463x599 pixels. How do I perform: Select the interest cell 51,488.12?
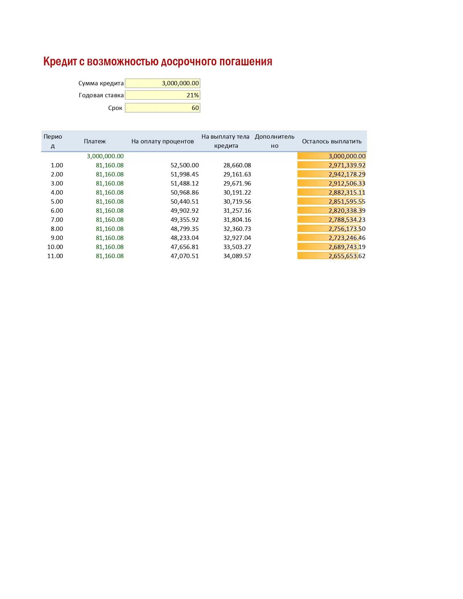click(x=185, y=183)
